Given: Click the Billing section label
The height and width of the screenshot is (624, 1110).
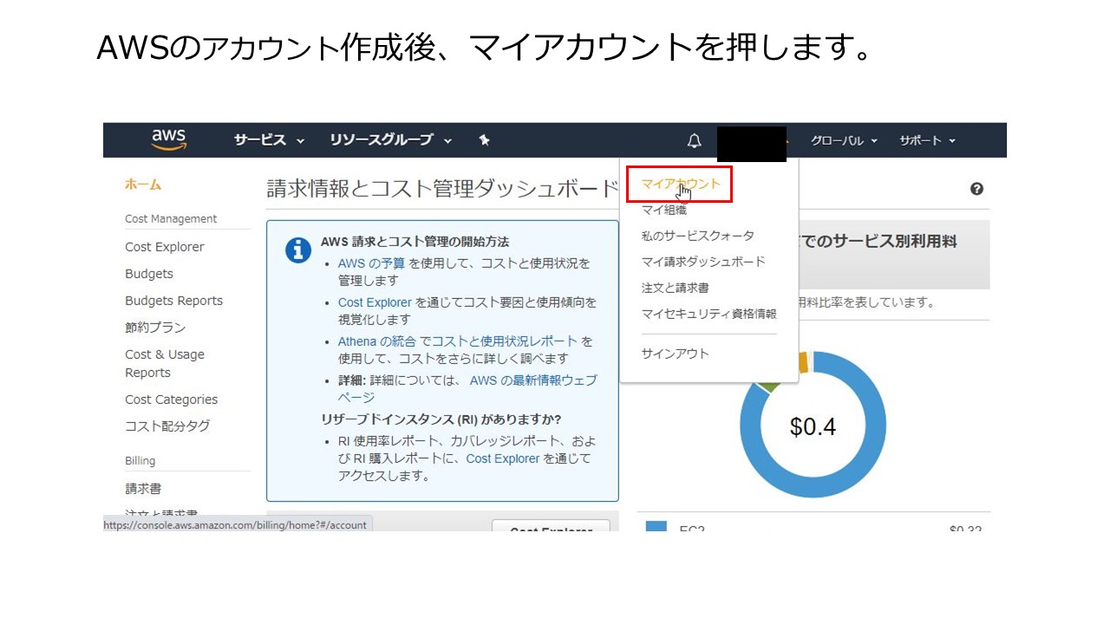Looking at the screenshot, I should tap(140, 461).
